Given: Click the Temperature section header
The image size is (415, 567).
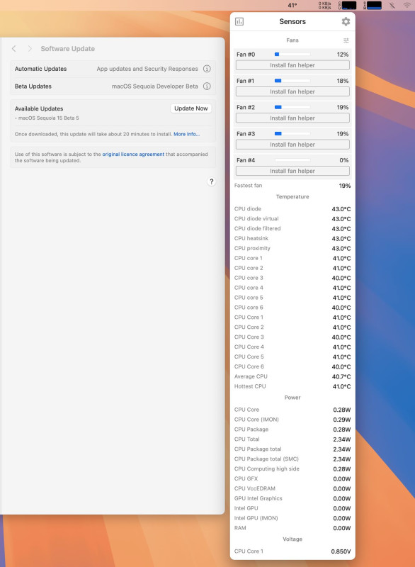Looking at the screenshot, I should 292,197.
